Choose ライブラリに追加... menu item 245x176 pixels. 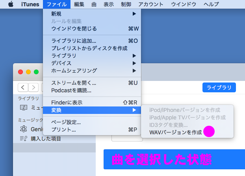click(x=92, y=41)
